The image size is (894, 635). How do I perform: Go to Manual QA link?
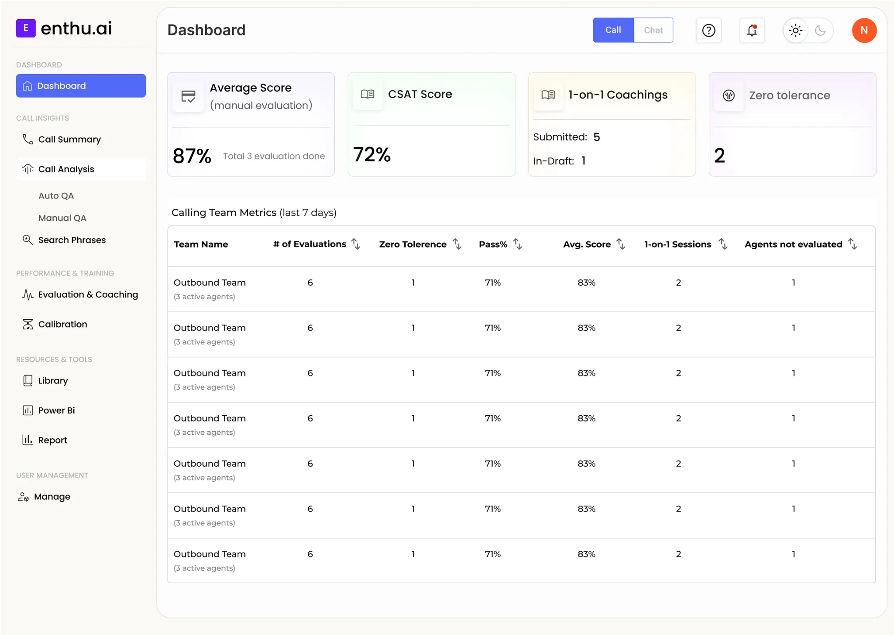click(62, 218)
